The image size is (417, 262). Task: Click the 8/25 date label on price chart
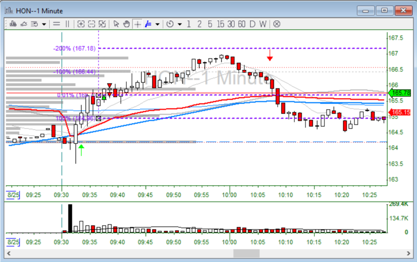[13, 195]
